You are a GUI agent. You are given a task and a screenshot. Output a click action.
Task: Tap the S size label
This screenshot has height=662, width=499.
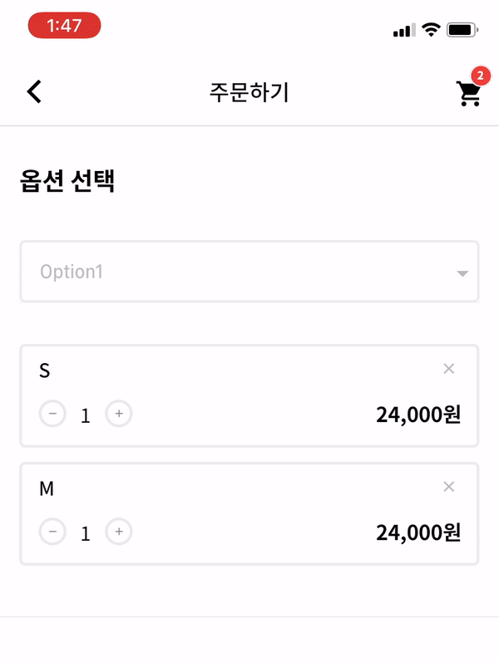[x=45, y=370]
